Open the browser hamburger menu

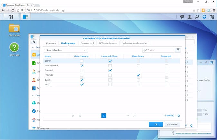(x=214, y=10)
